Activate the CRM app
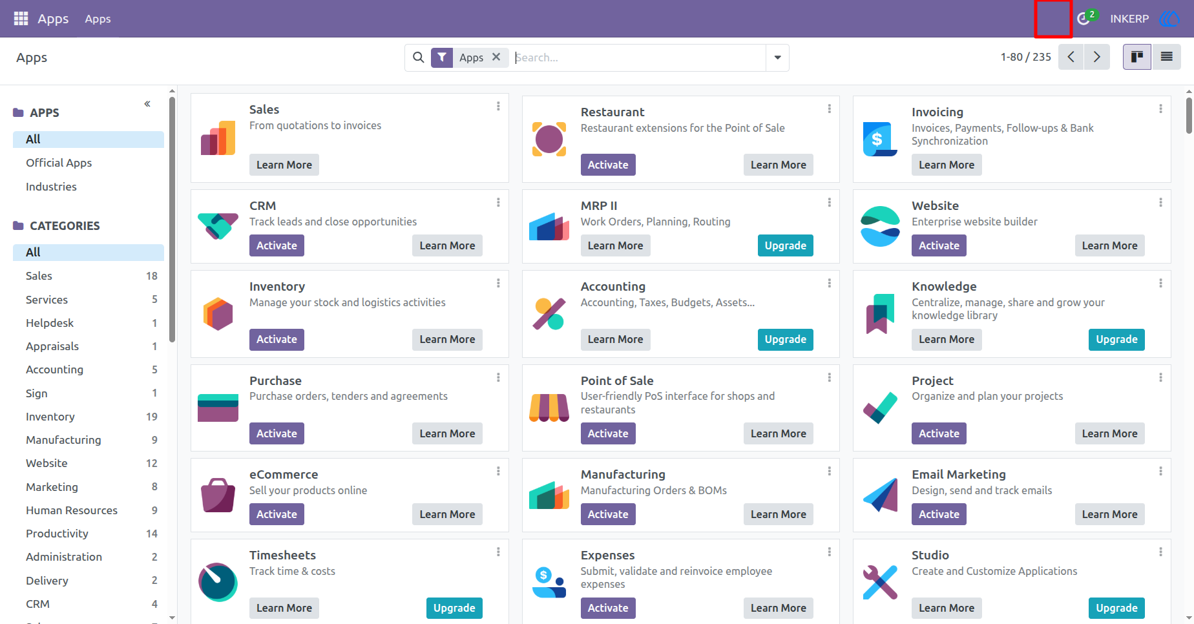This screenshot has height=624, width=1194. coord(277,245)
